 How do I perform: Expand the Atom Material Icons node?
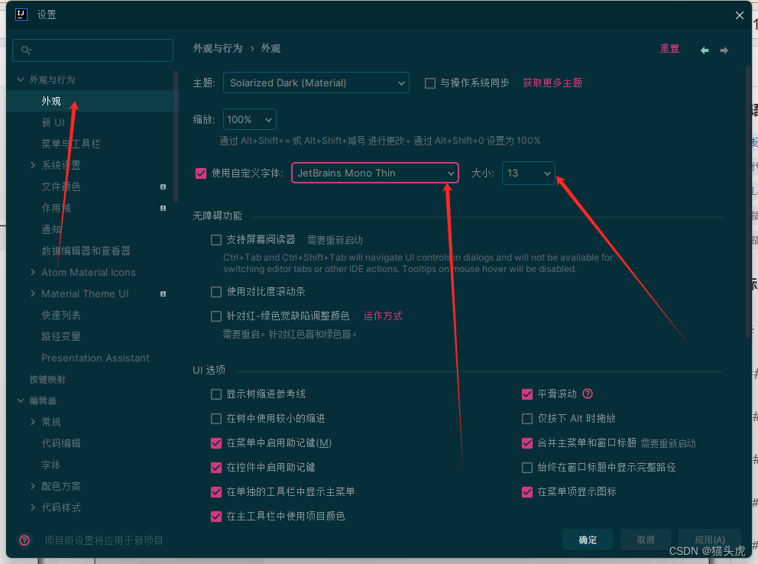[x=32, y=272]
